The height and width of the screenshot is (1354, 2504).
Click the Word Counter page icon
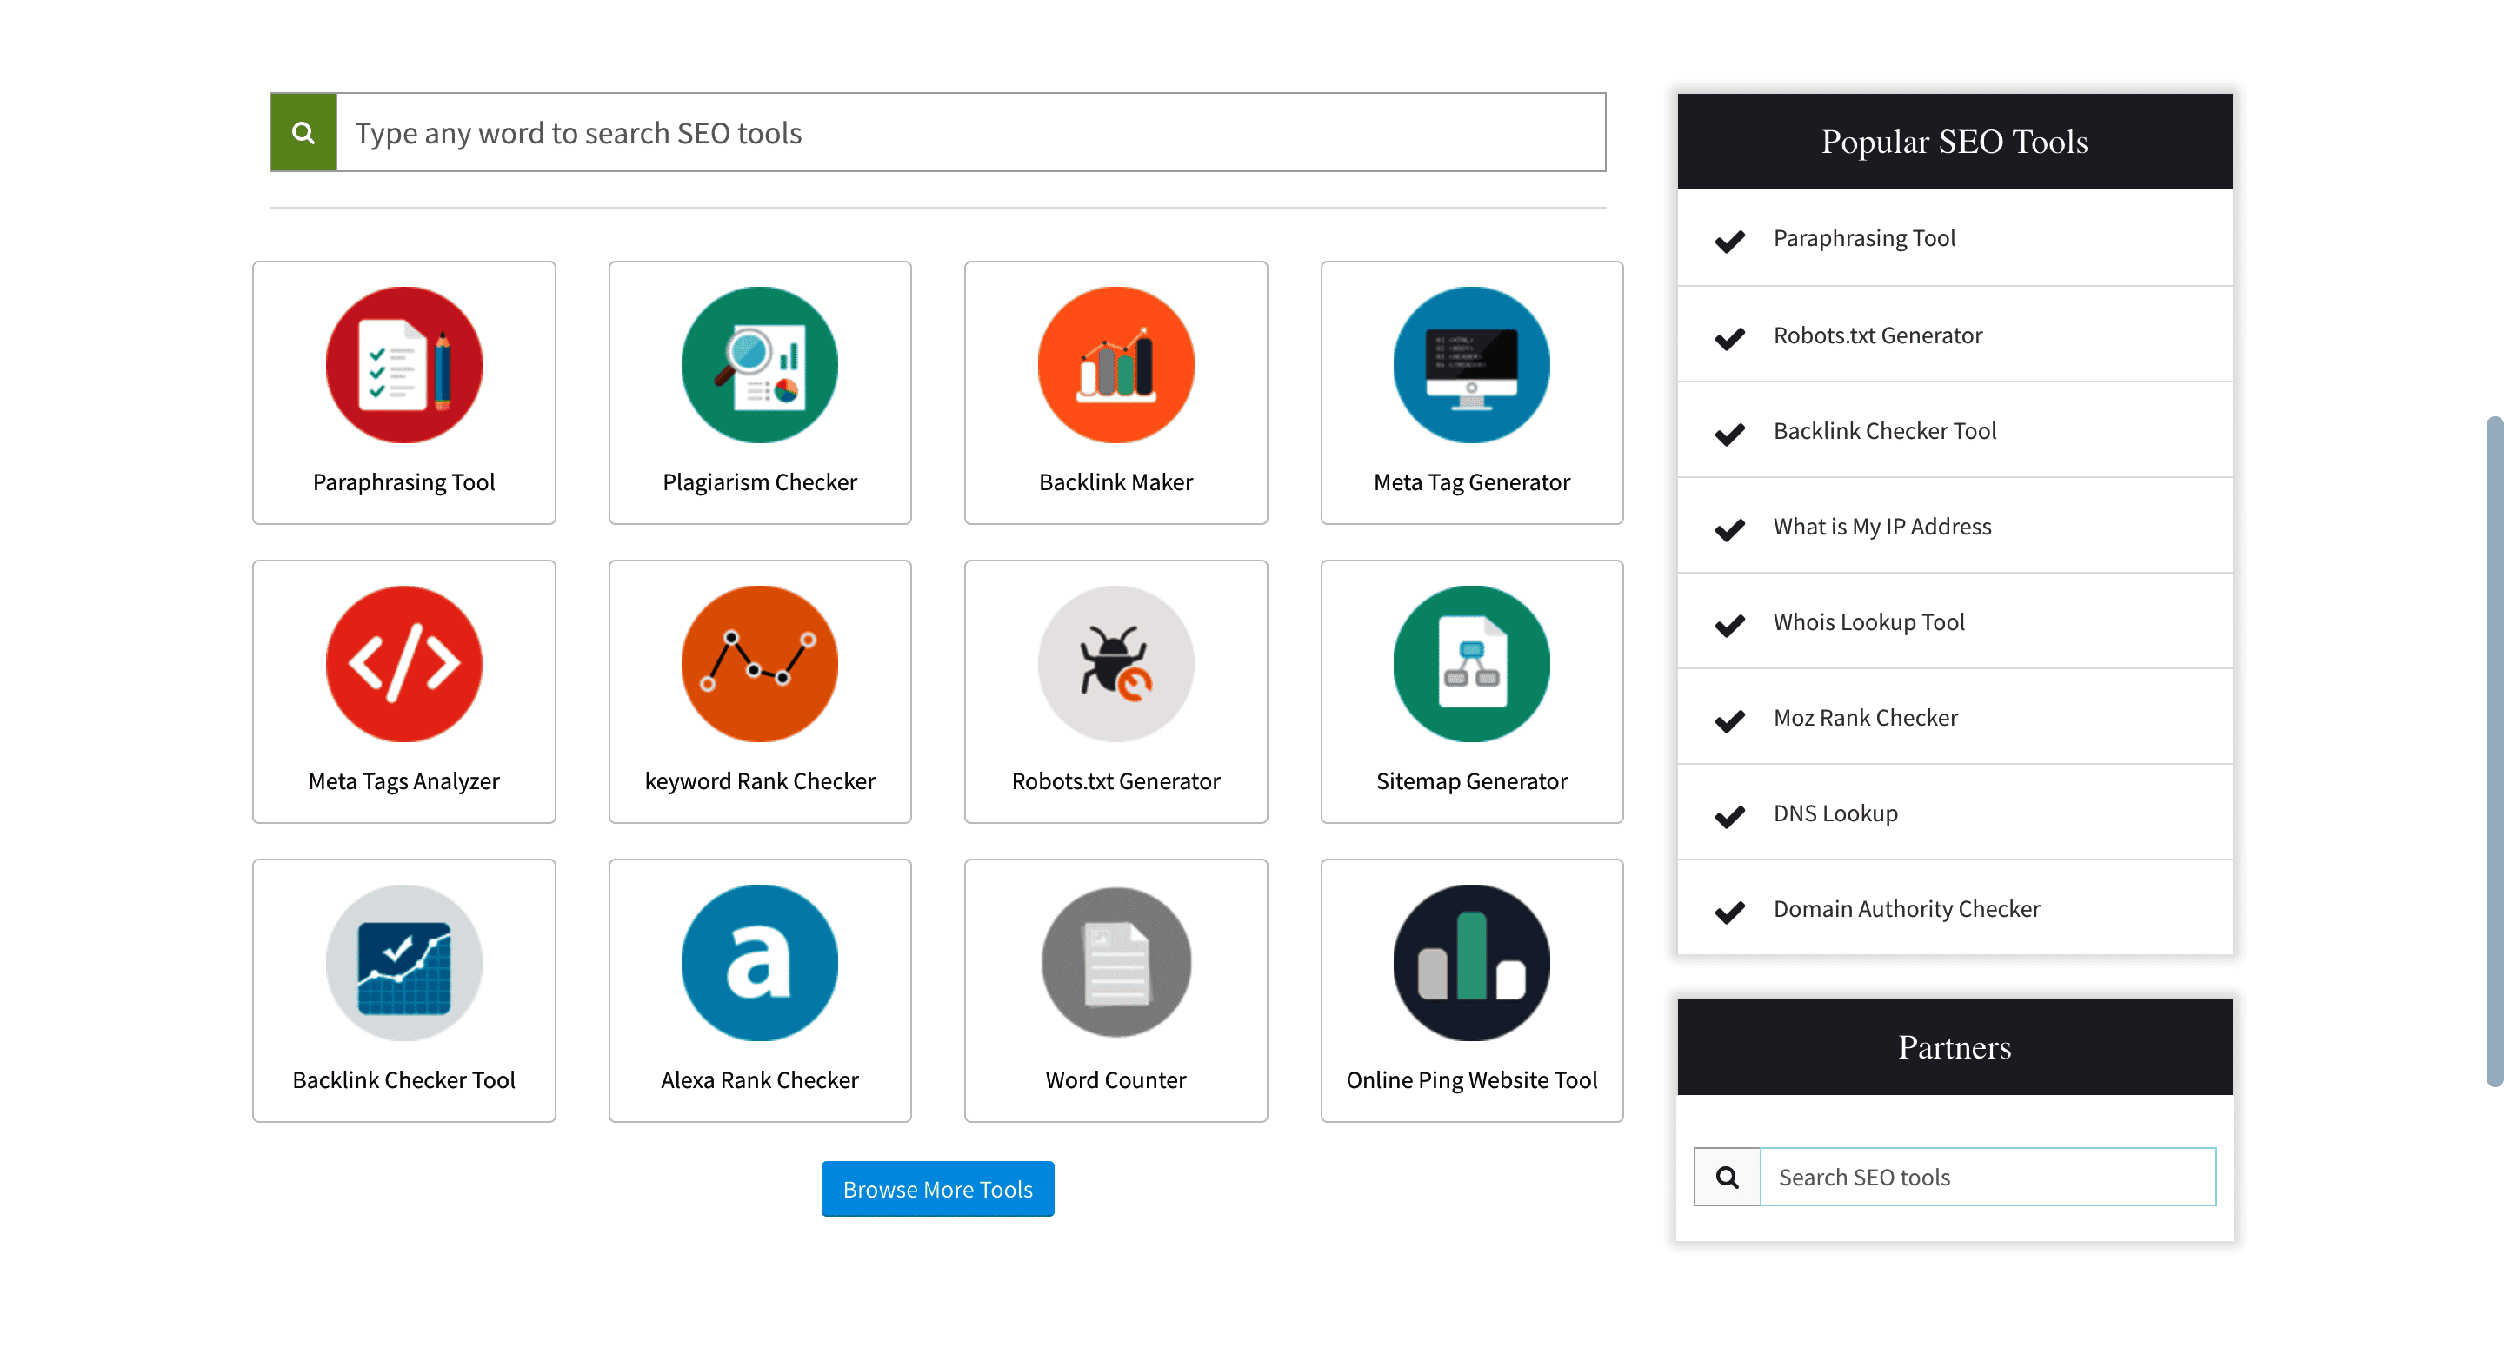[x=1115, y=963]
